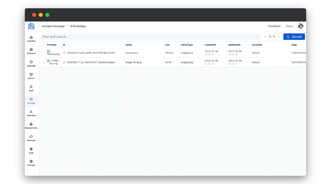
Task: Check the image (6).png row checkbox
Action: 42,62
